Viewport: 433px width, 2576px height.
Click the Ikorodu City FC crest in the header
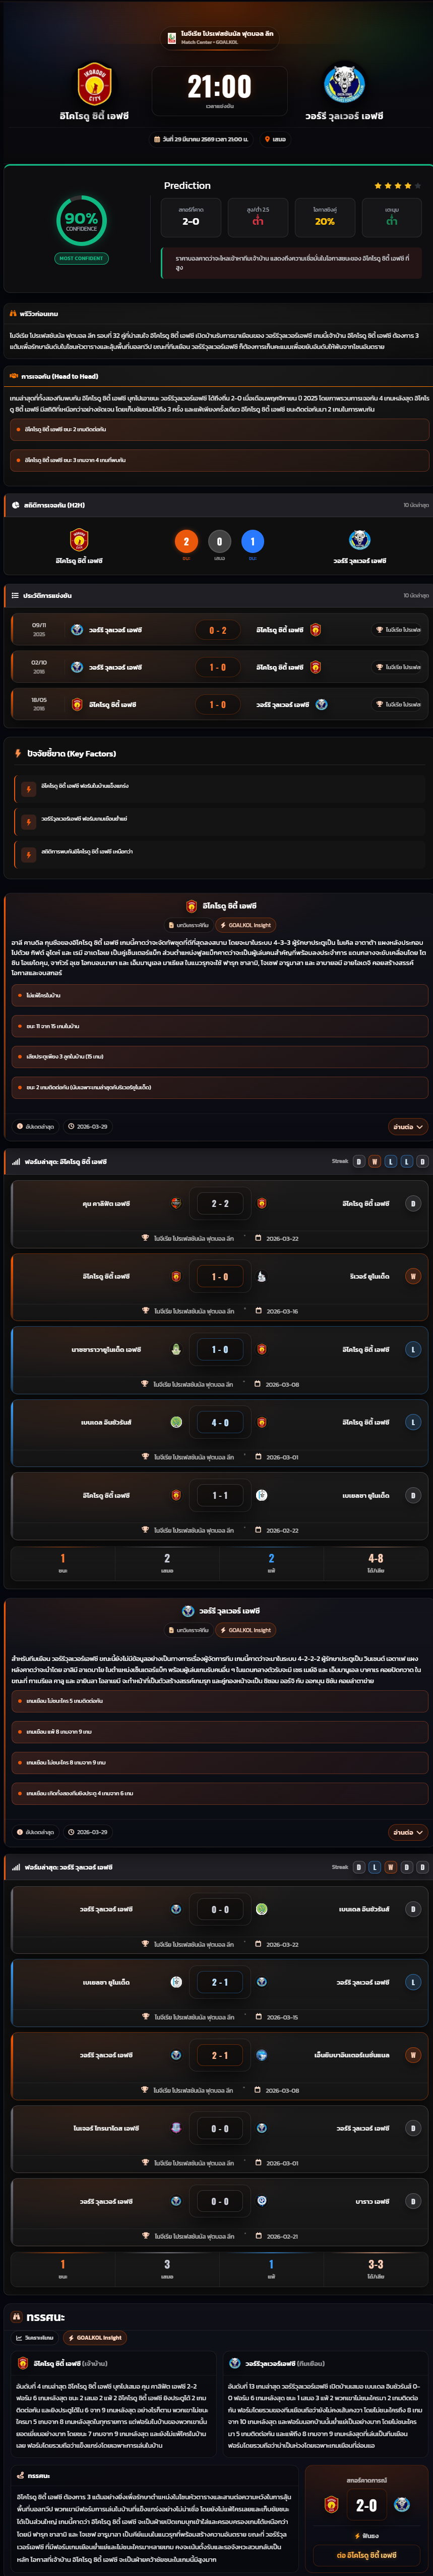click(95, 85)
